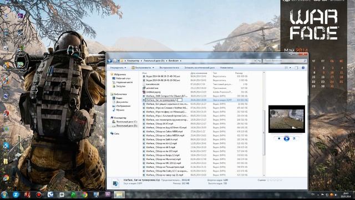Click in the folder search box
355x200 pixels.
pyautogui.click(x=285, y=61)
